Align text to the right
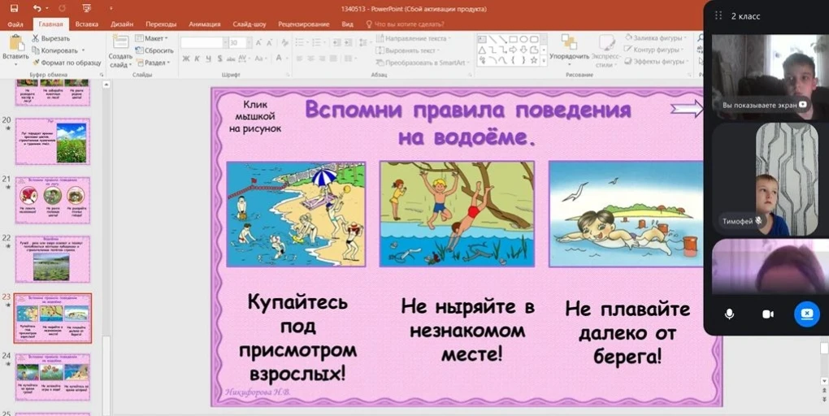Screen dimensions: 829x416 point(322,58)
